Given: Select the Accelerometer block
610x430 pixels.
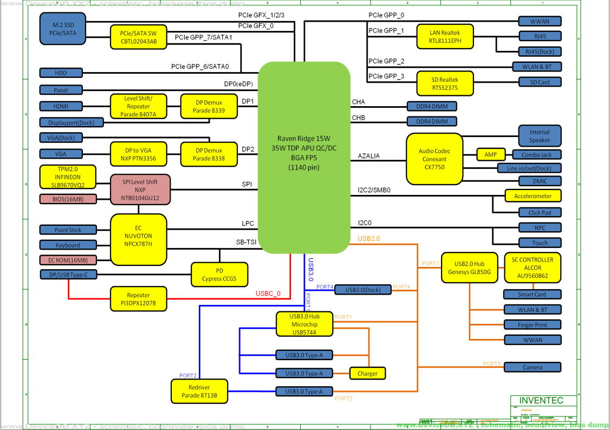Looking at the screenshot, I should [533, 196].
